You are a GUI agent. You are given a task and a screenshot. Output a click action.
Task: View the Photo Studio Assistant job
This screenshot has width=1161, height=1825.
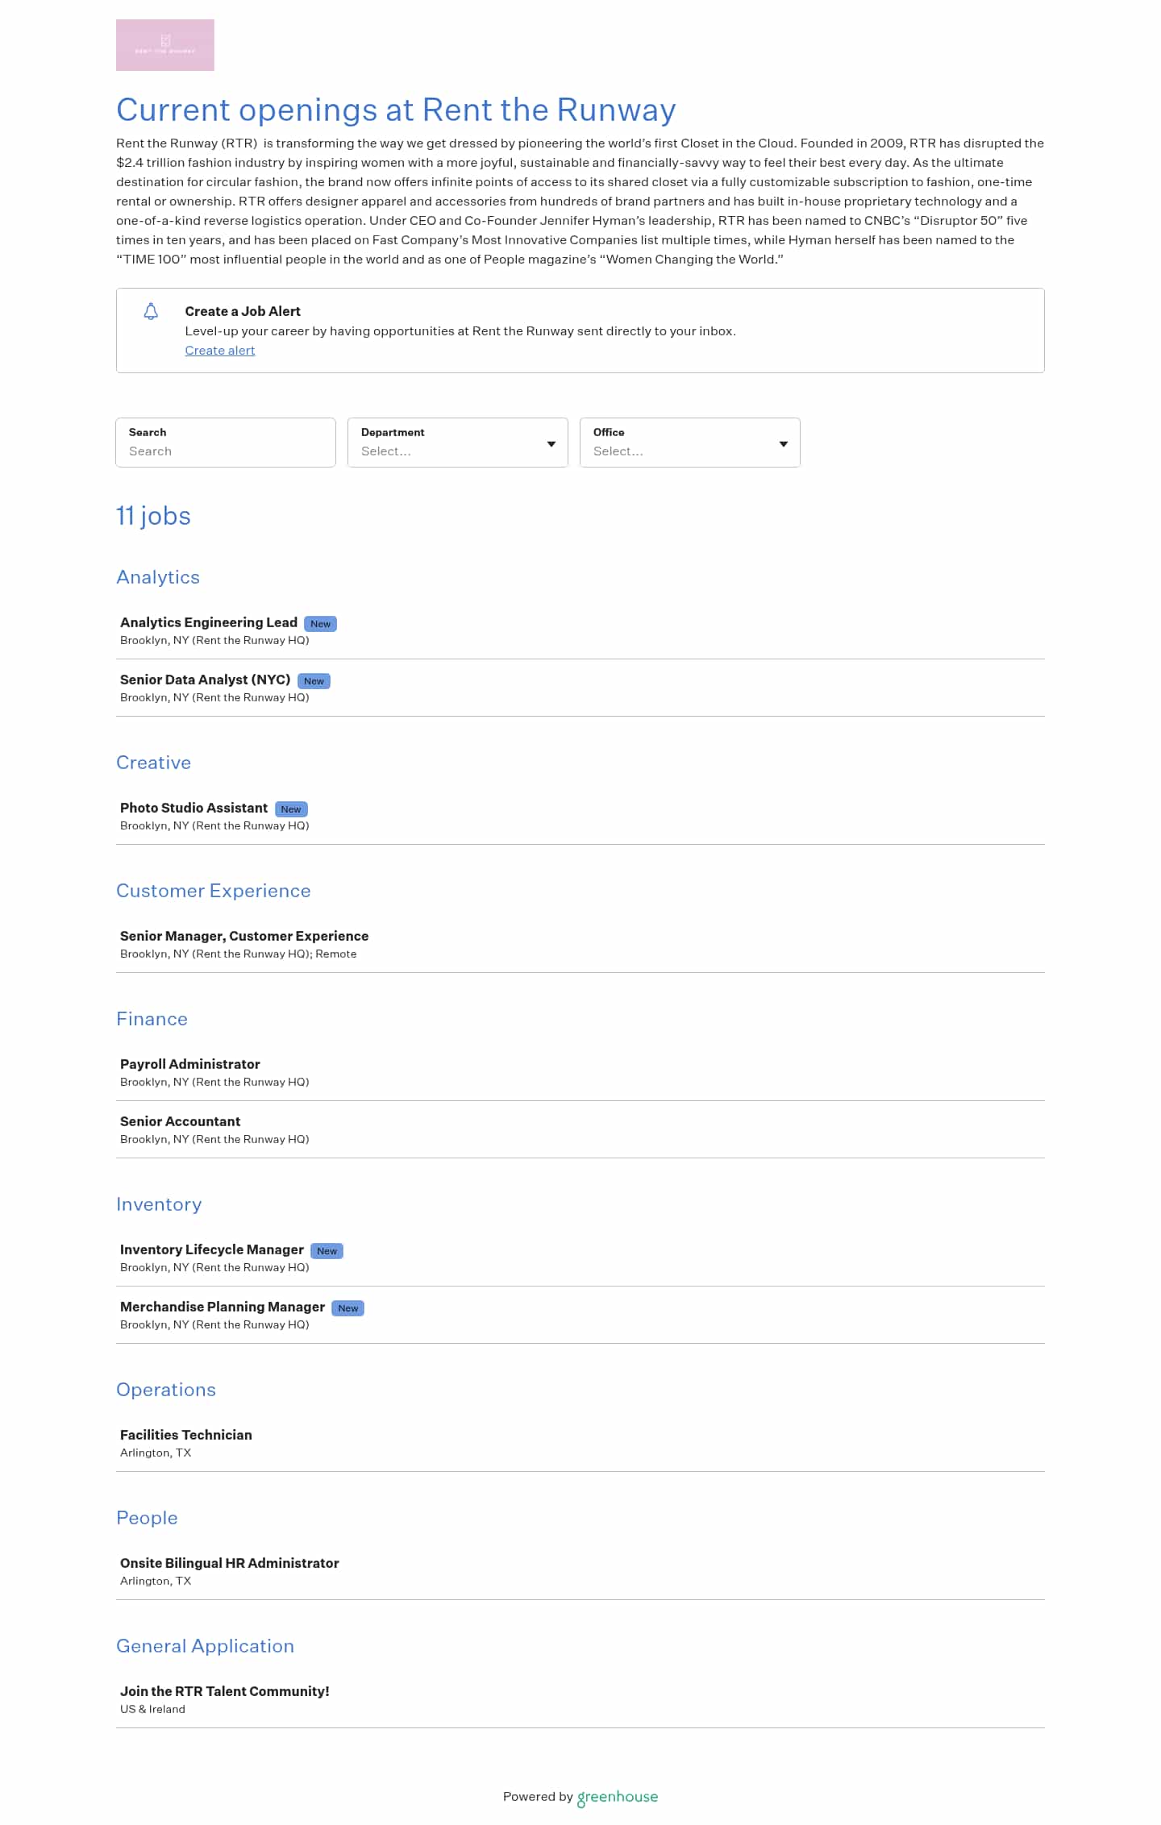[x=193, y=808]
